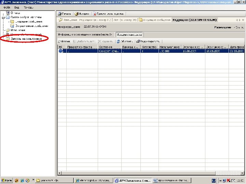The image size is (246, 184).
Task: Click the printer icon of Печать
Action: click(59, 14)
